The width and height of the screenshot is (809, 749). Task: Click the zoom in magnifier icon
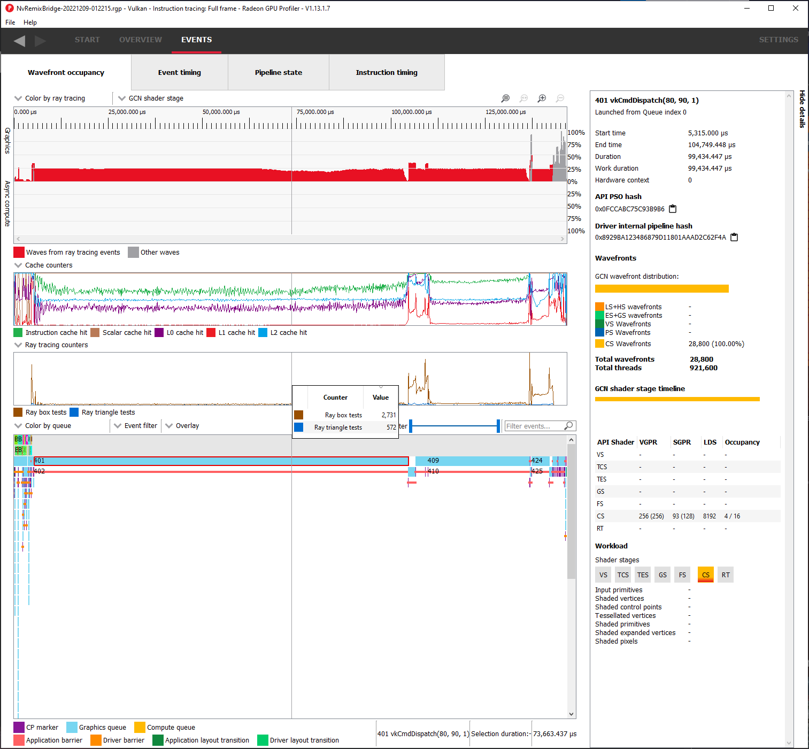pyautogui.click(x=542, y=98)
